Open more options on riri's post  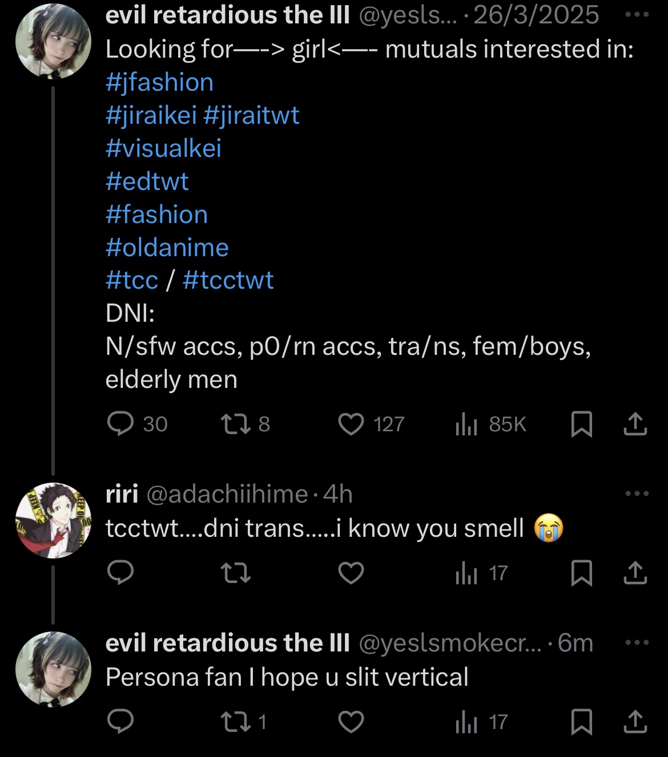[x=637, y=493]
